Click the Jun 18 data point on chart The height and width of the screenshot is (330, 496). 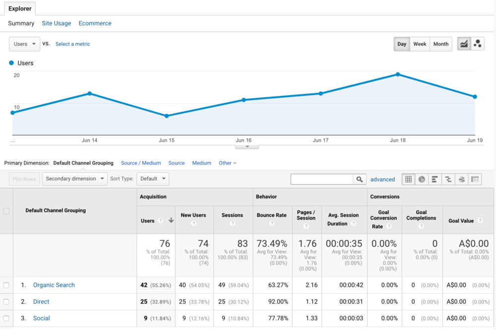398,74
